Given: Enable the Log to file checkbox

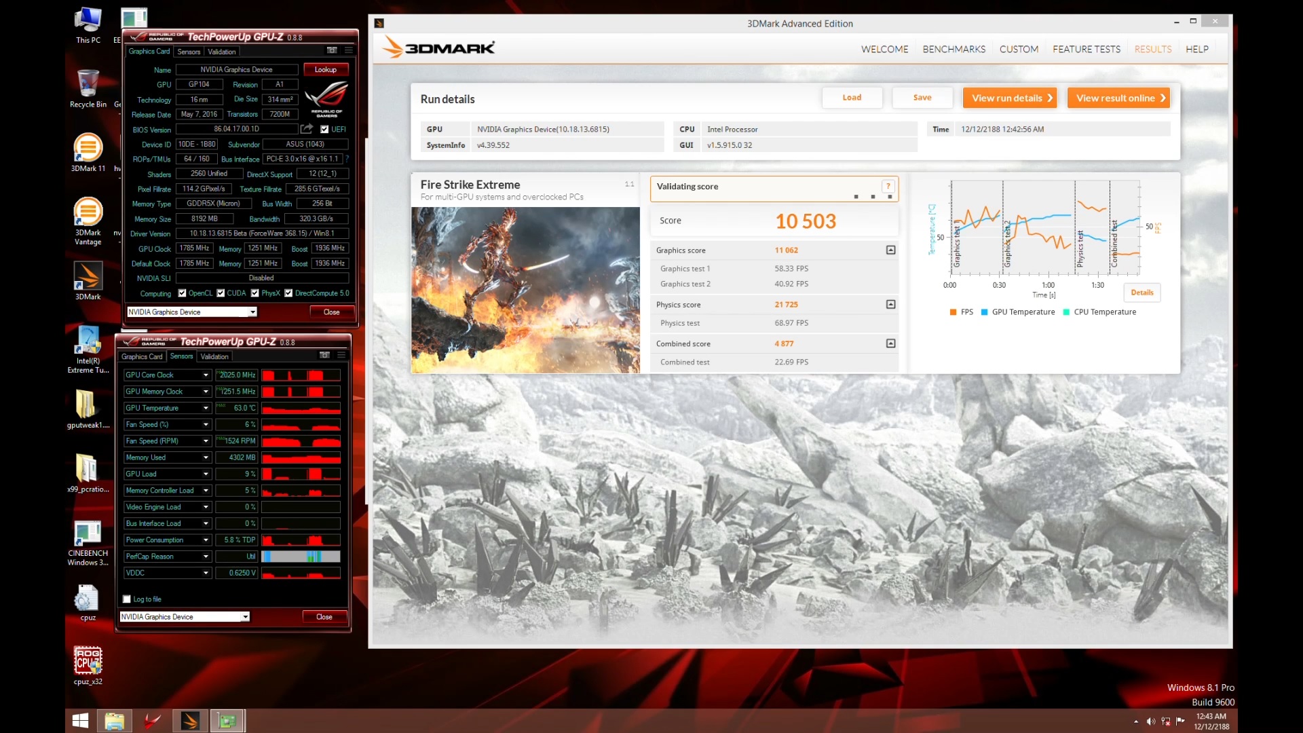Looking at the screenshot, I should point(127,599).
